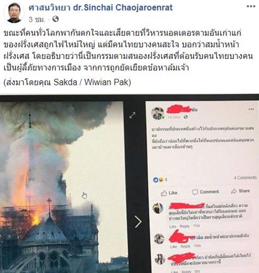Open the like and haha reactions count

pos(160,180)
